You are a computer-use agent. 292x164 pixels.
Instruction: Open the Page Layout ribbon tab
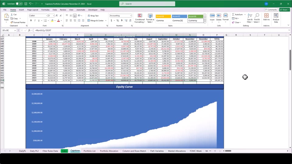(x=33, y=10)
